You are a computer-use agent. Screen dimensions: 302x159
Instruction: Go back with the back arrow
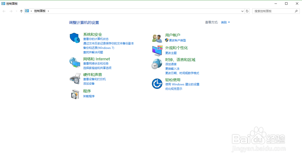coord(4,11)
